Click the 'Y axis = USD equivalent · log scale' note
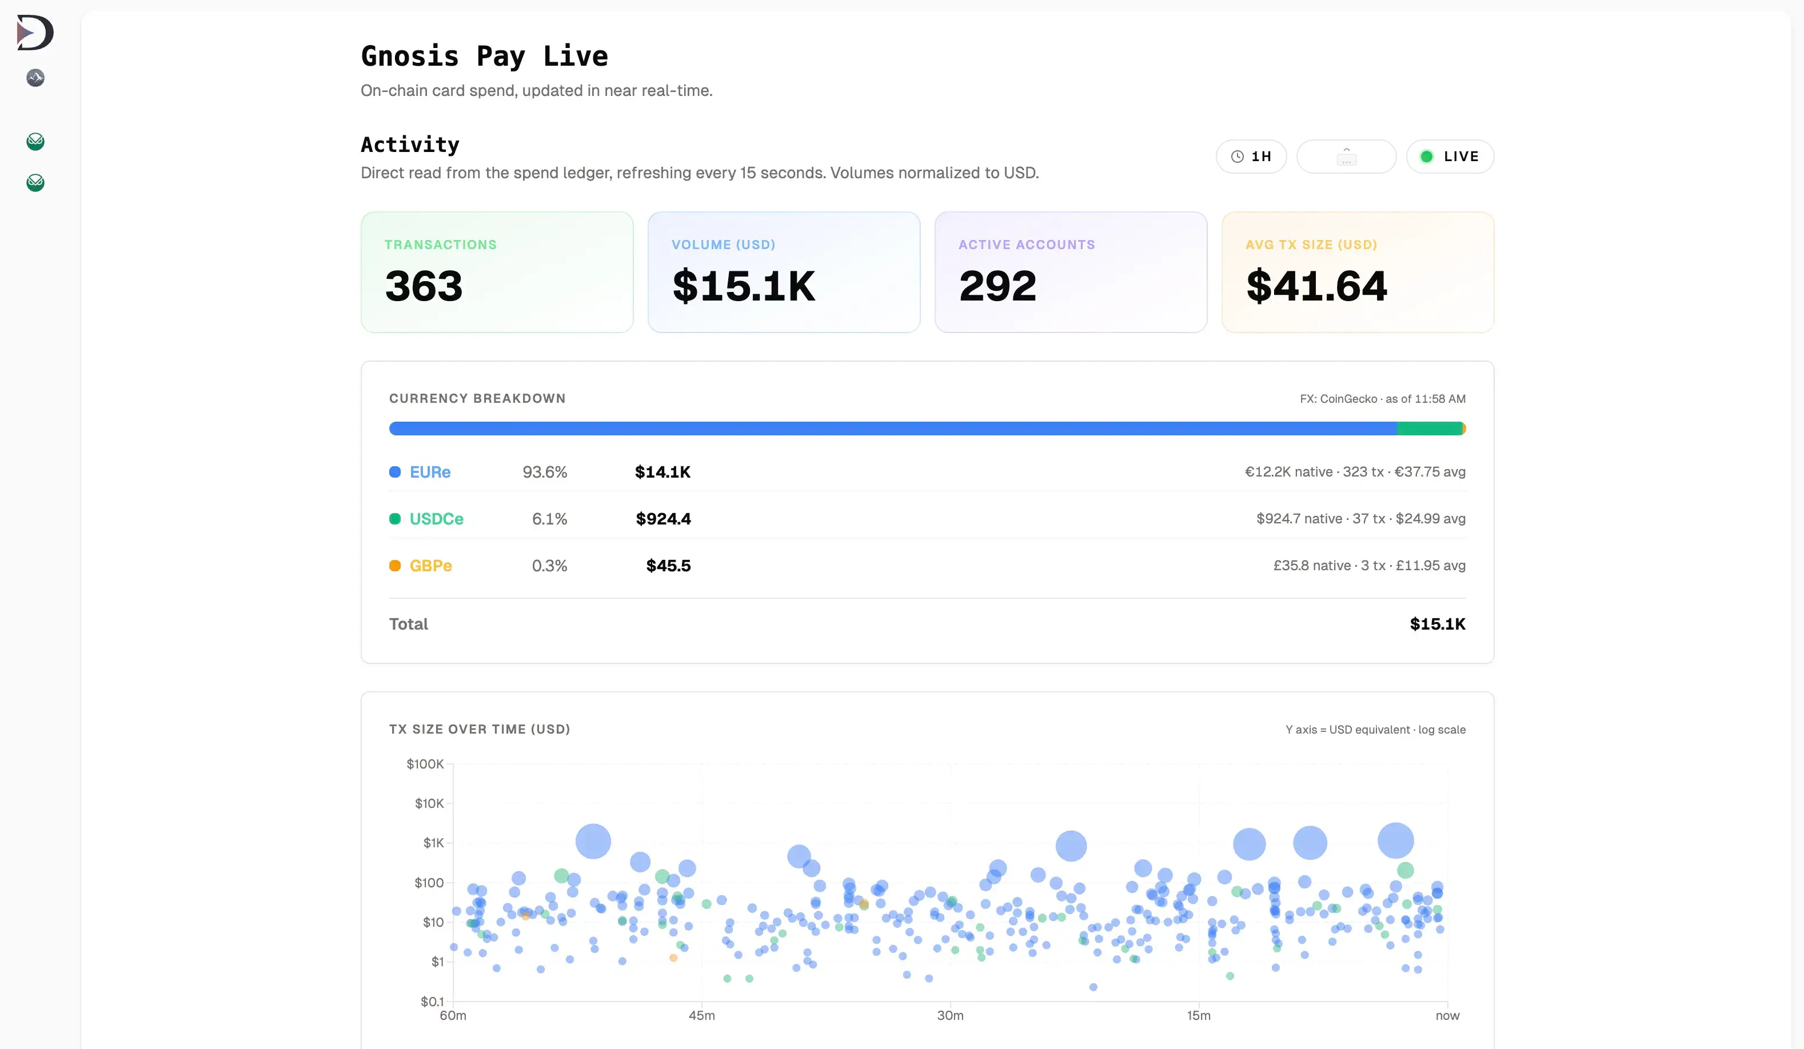 (1375, 730)
